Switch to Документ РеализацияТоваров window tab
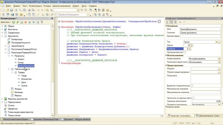This screenshot has width=223, height=125. (45, 119)
